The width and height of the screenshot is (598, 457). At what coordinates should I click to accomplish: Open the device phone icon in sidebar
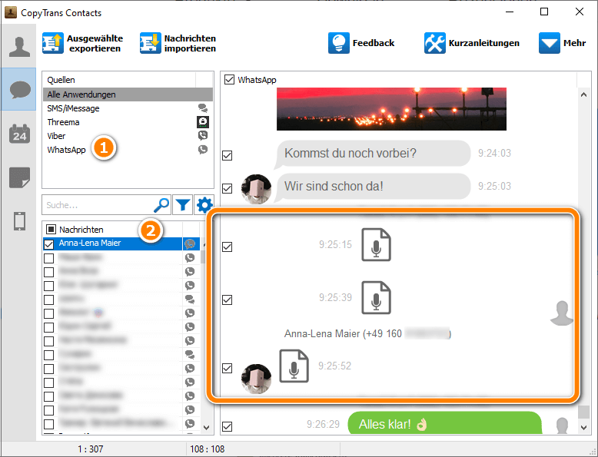click(19, 221)
